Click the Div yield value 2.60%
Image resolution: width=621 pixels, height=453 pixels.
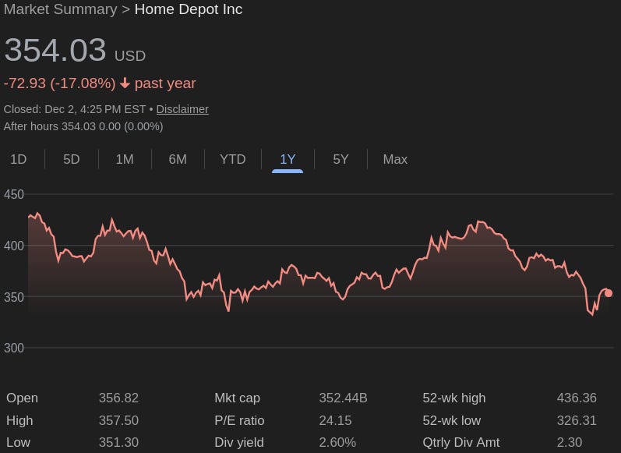point(337,442)
